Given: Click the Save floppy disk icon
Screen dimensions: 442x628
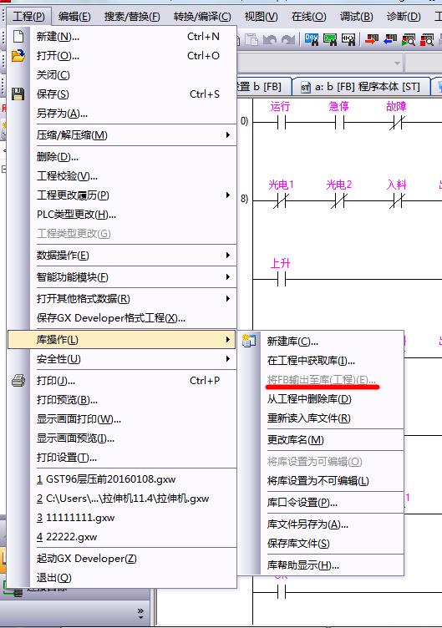Looking at the screenshot, I should [x=18, y=94].
